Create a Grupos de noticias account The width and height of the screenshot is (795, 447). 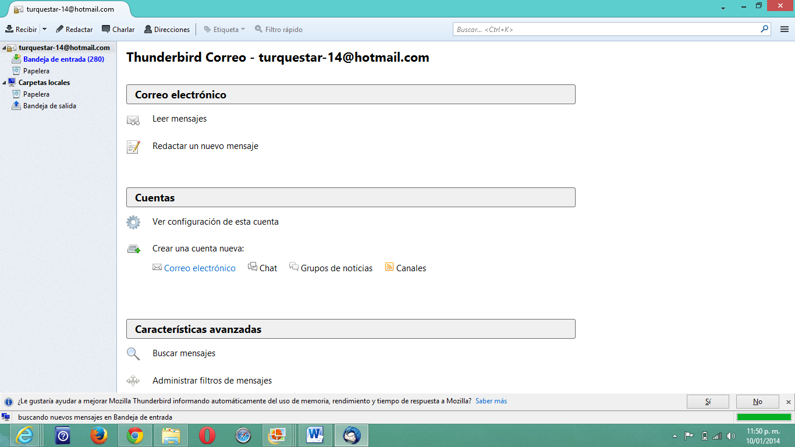coord(336,268)
